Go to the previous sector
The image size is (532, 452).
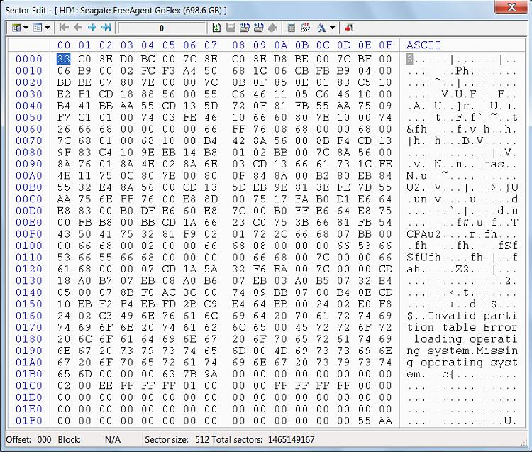[78, 28]
